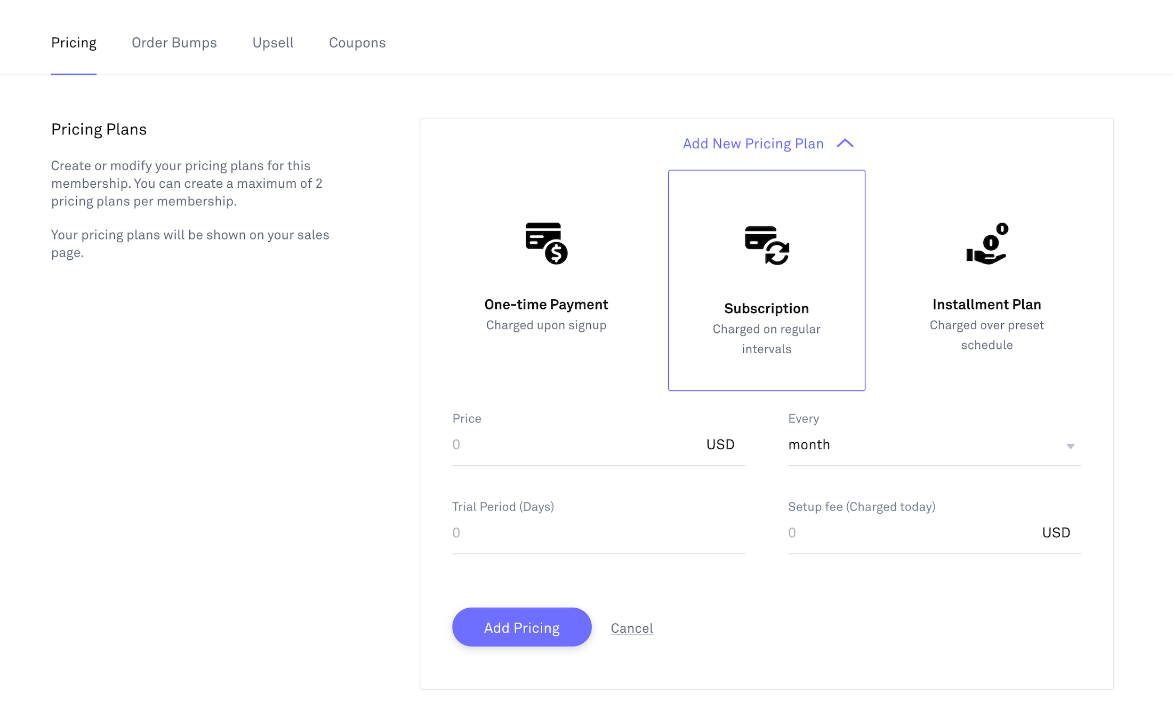
Task: Expand the Every month selector arrow
Action: coord(1071,446)
